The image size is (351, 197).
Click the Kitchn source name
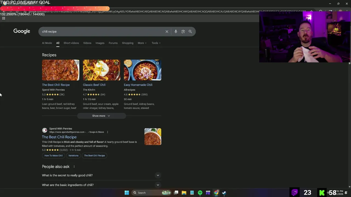coord(89,90)
